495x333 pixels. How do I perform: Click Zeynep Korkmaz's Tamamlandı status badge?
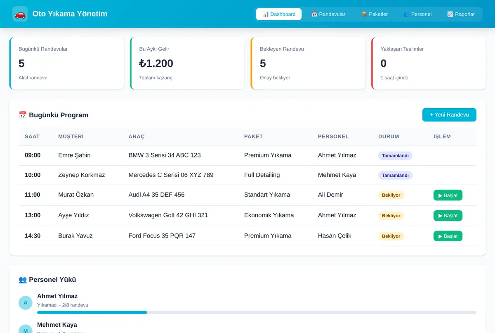tap(395, 175)
